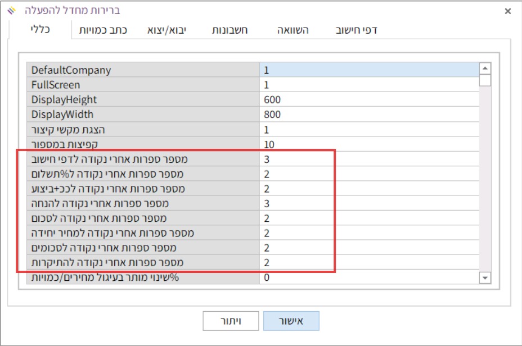The height and width of the screenshot is (346, 522).
Task: Switch to the כתב כמויות tab
Action: pos(103,30)
